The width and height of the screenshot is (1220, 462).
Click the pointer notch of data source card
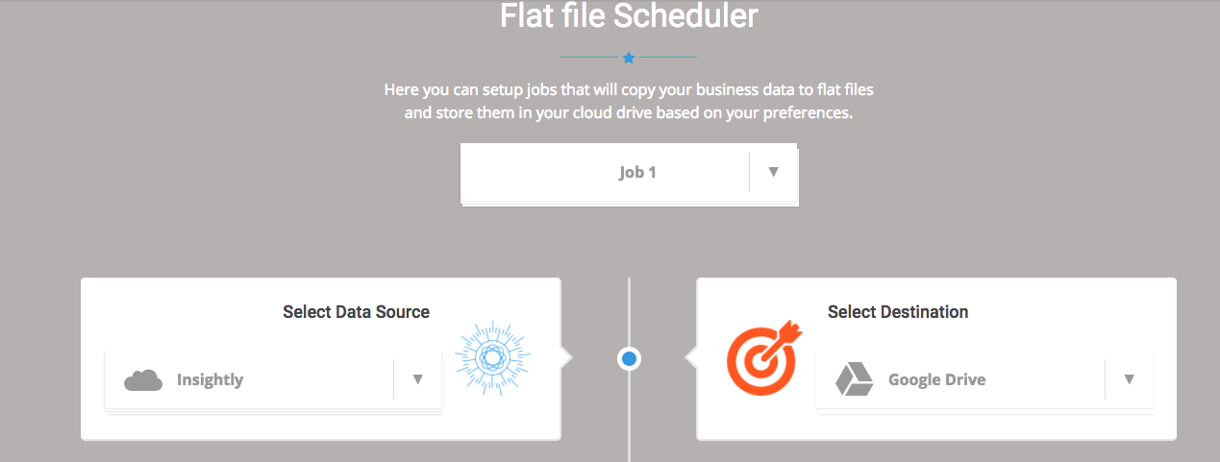click(566, 358)
